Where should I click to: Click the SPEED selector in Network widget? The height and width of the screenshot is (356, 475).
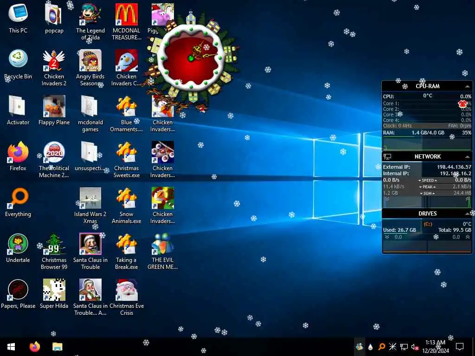(427, 180)
